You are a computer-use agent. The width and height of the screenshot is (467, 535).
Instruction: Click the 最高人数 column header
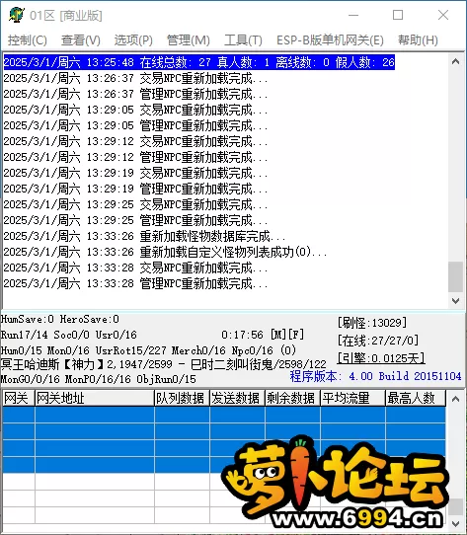[x=416, y=398]
